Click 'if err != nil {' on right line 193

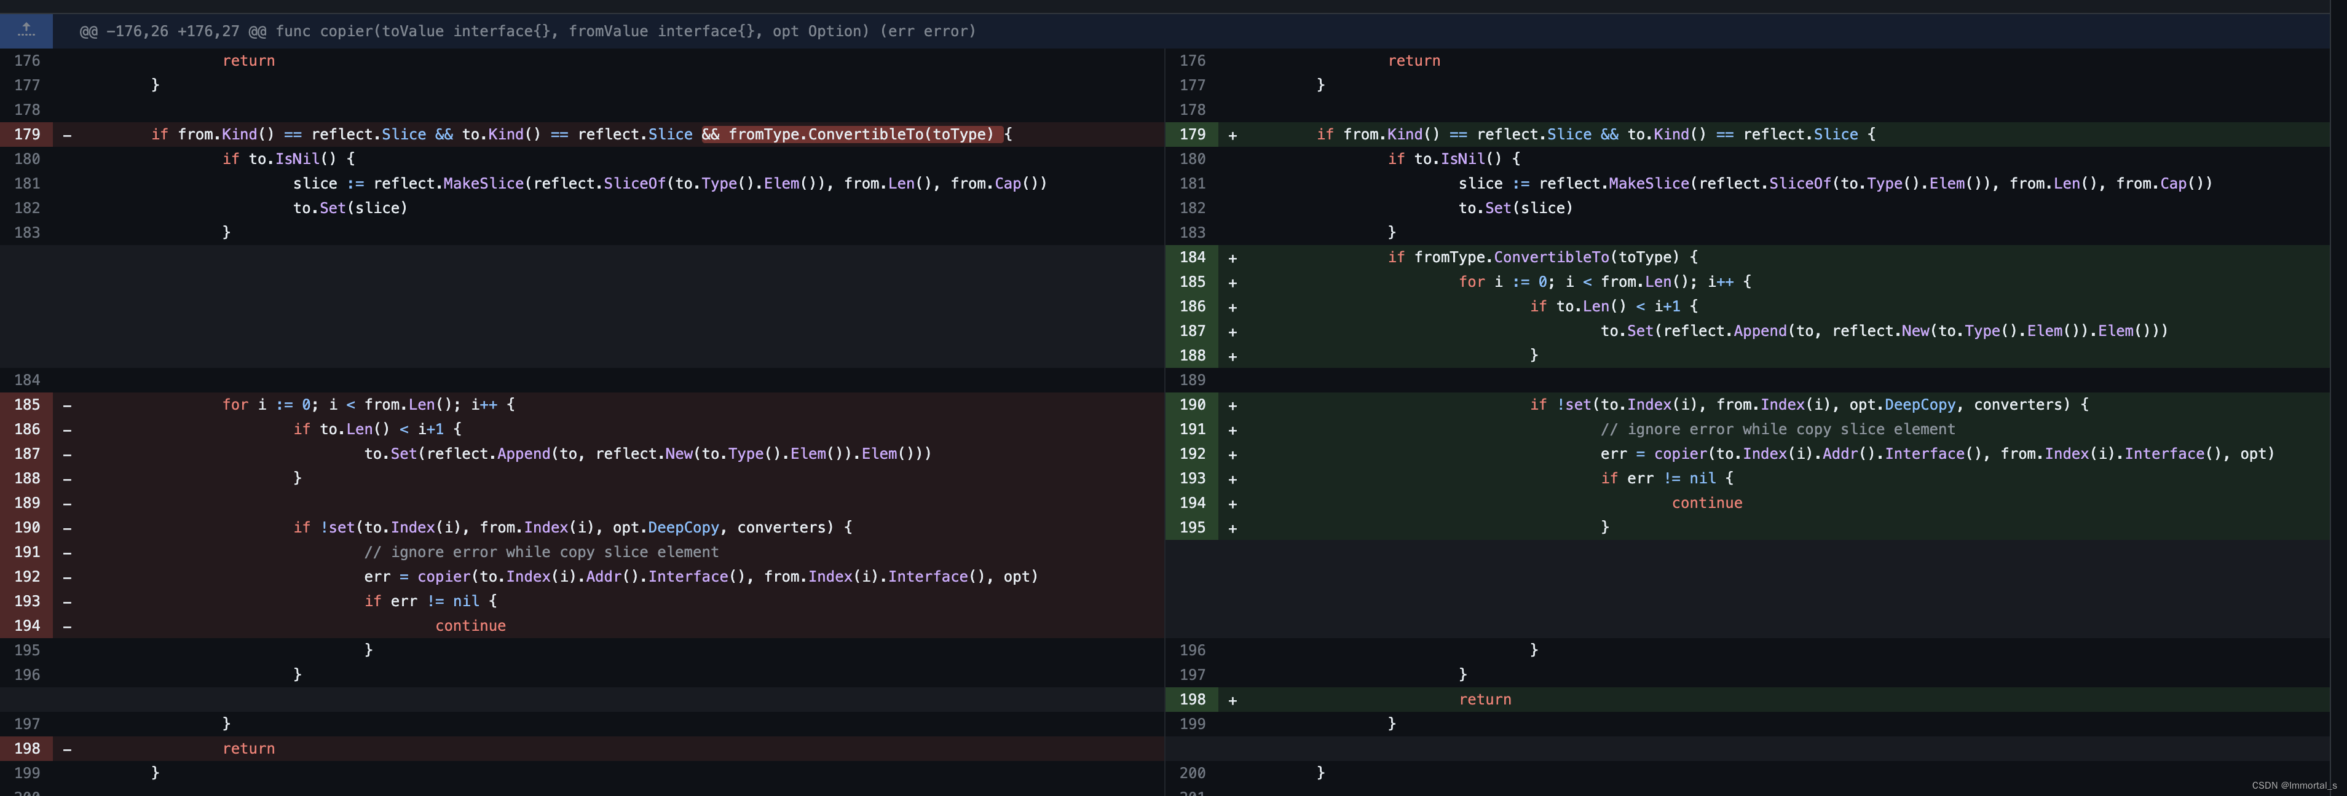[x=1667, y=478]
